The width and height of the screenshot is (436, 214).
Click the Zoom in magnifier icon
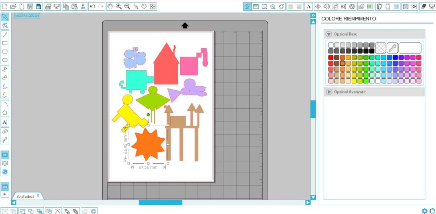(x=119, y=6)
